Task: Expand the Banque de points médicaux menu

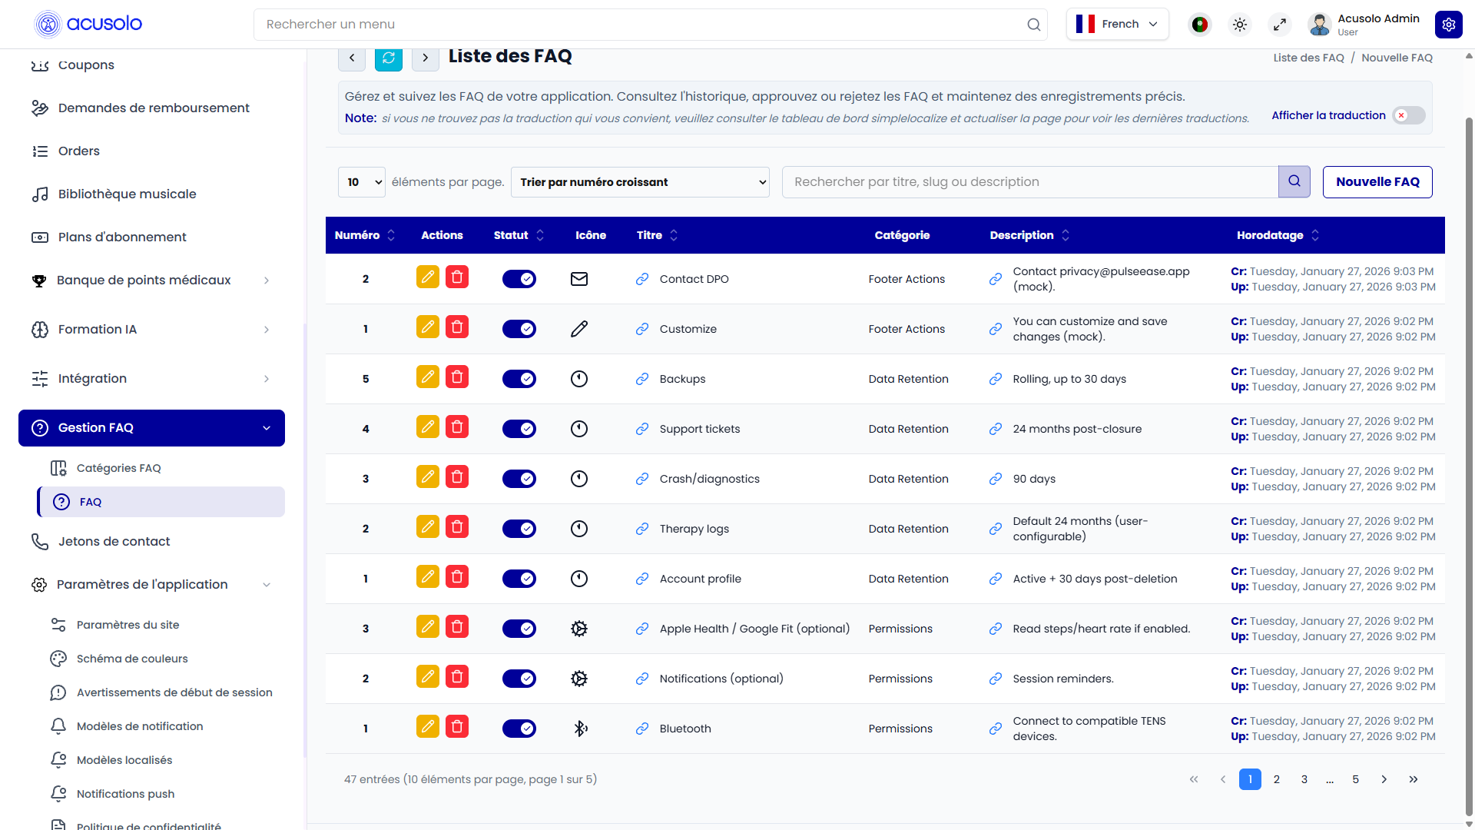Action: point(152,281)
